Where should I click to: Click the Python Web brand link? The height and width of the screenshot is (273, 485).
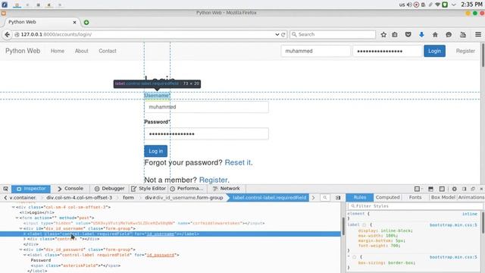23,51
